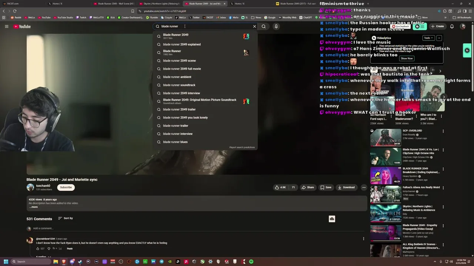The image size is (474, 266).
Task: Open the Twitch bookmark
Action: coord(81,17)
